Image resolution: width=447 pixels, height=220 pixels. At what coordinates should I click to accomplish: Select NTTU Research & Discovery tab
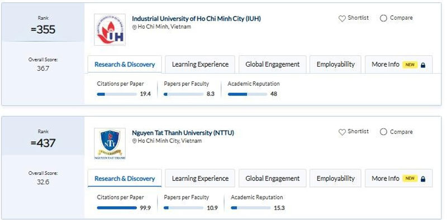pos(125,178)
